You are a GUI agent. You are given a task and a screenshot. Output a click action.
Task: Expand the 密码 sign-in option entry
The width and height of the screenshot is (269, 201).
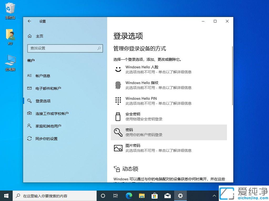(169, 132)
